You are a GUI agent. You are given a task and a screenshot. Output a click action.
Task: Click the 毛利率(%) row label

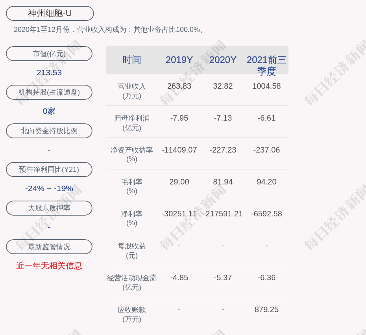(x=132, y=186)
